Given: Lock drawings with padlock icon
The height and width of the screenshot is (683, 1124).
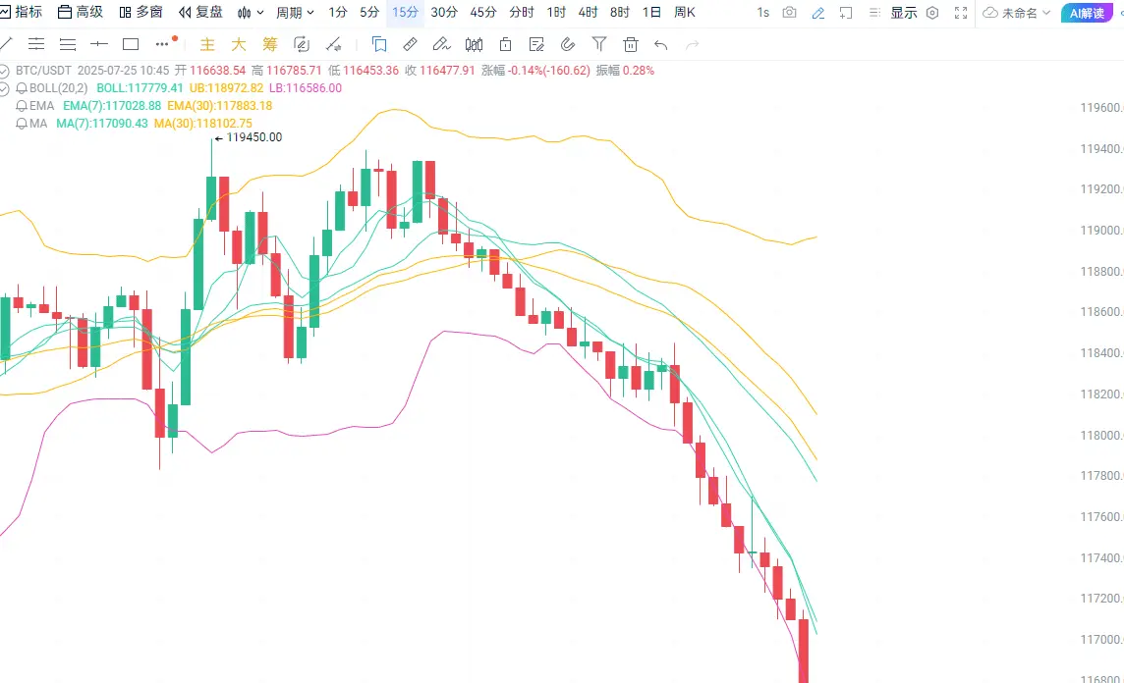Looking at the screenshot, I should pos(505,44).
